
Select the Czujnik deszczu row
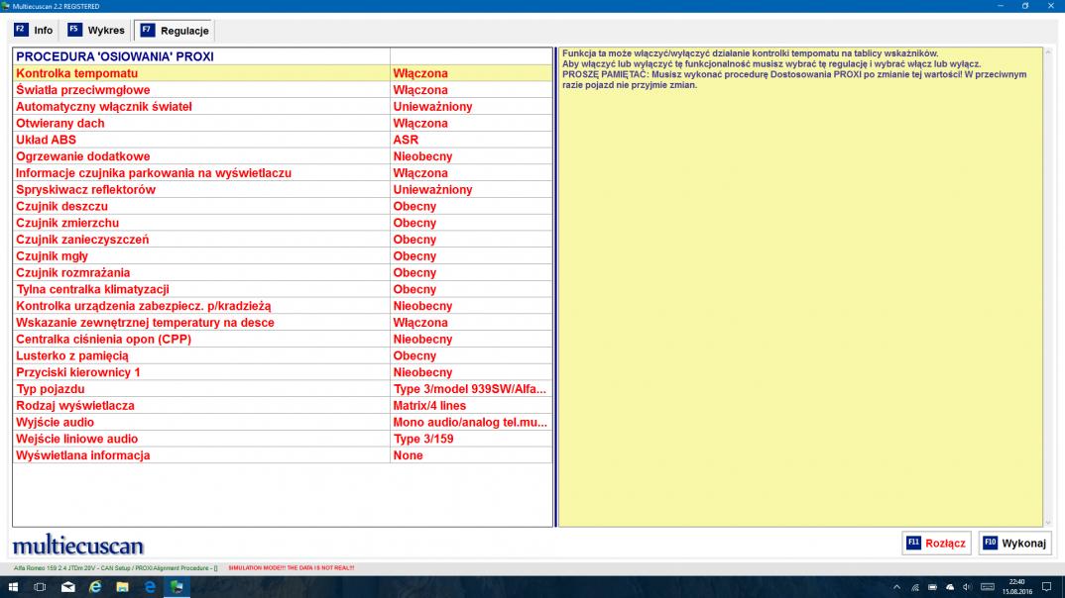(x=283, y=206)
